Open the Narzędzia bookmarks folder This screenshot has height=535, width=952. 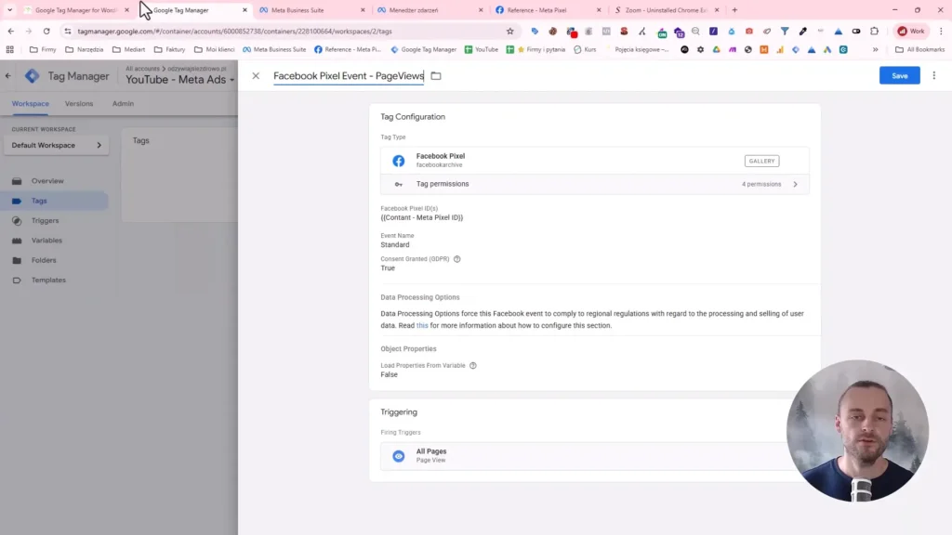click(x=85, y=50)
